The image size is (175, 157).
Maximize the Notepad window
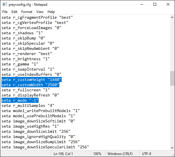[155, 4]
